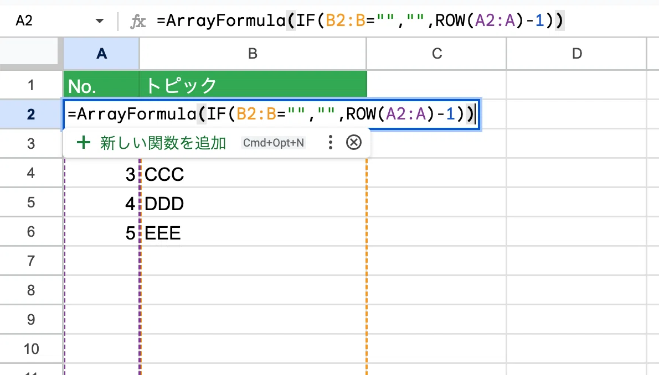
Task: Click the plus icon to add function
Action: tap(83, 142)
